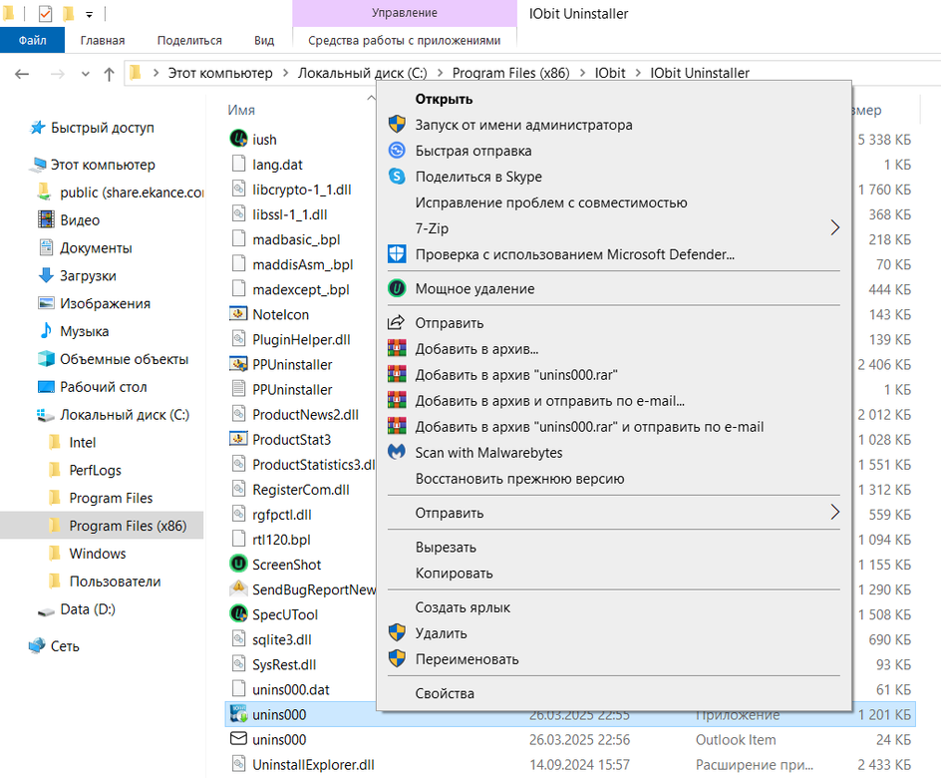The height and width of the screenshot is (778, 941).
Task: Click the Back arrow in the navigation bar
Action: [x=22, y=74]
